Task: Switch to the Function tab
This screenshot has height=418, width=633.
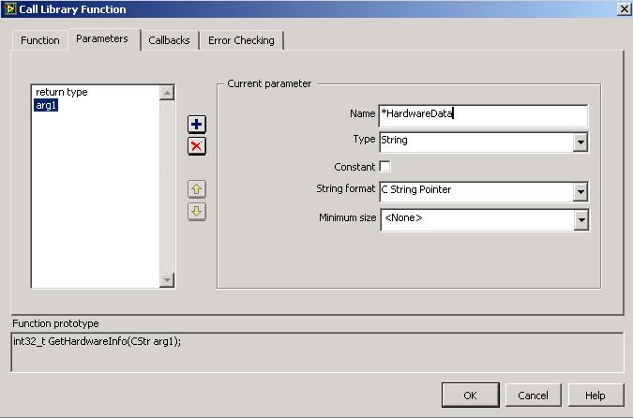Action: [x=40, y=40]
